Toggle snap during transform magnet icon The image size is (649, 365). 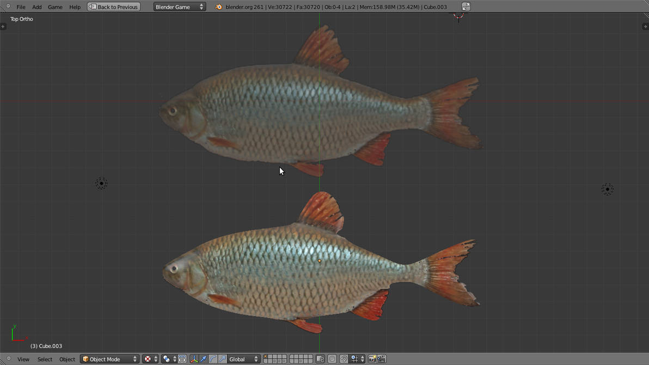click(x=344, y=359)
